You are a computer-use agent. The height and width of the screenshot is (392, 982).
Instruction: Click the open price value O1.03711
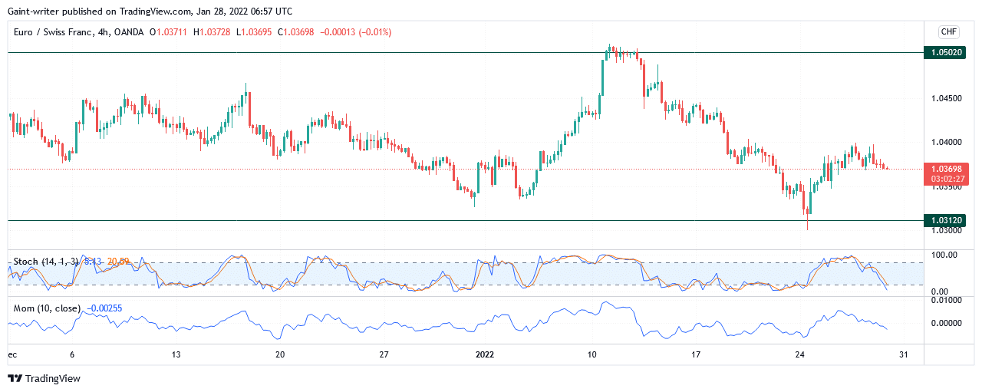(170, 32)
